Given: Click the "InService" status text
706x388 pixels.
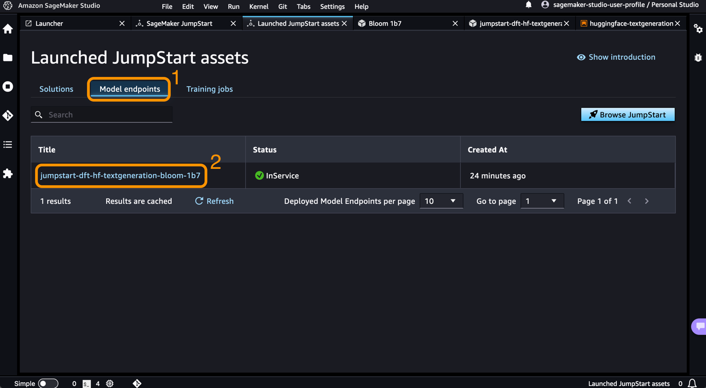Looking at the screenshot, I should (x=282, y=175).
